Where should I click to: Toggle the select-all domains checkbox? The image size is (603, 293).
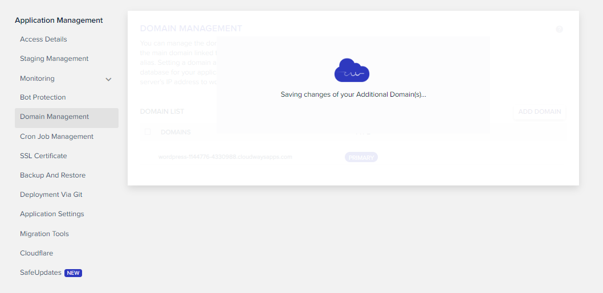coord(148,132)
